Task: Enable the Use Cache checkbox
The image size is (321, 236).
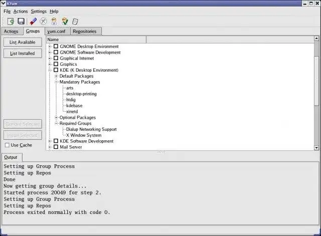Action: coord(7,145)
